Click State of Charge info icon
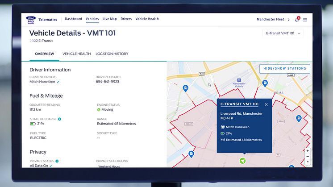The width and height of the screenshot is (333, 187). [59, 119]
